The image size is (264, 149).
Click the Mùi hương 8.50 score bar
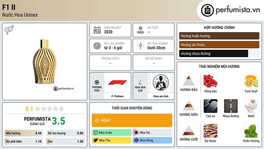[x=24, y=133]
